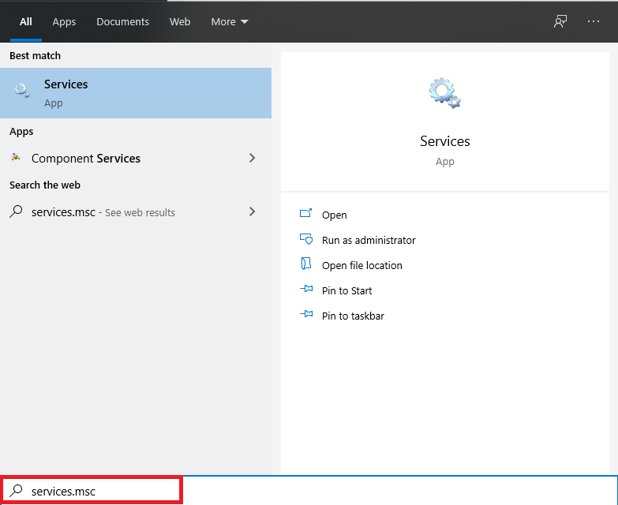Open the Apps search tab

coord(64,21)
